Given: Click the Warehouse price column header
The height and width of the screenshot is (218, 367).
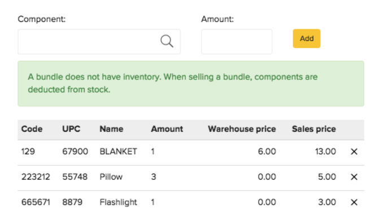Looking at the screenshot, I should pos(242,129).
